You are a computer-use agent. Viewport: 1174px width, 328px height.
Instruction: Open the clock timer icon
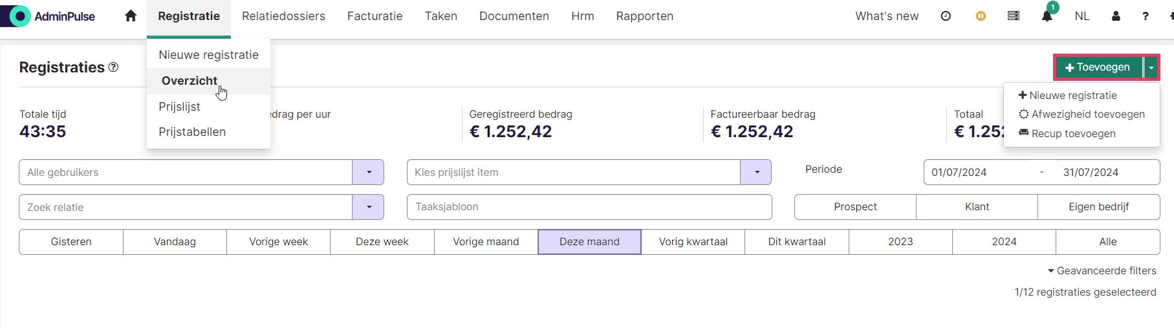pyautogui.click(x=946, y=16)
